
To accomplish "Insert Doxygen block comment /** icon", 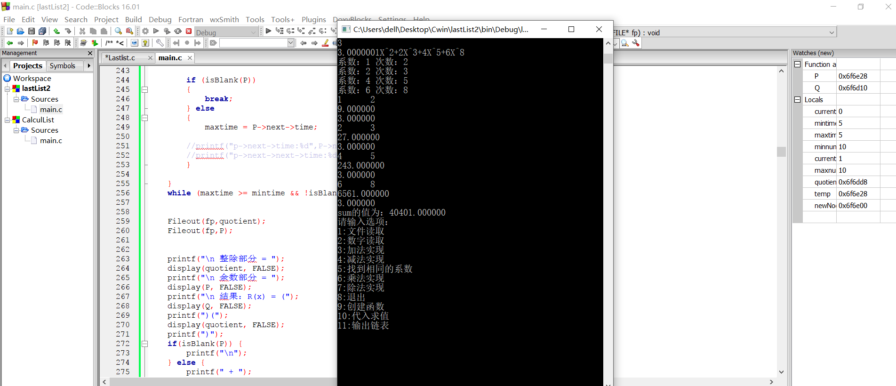I will [109, 43].
